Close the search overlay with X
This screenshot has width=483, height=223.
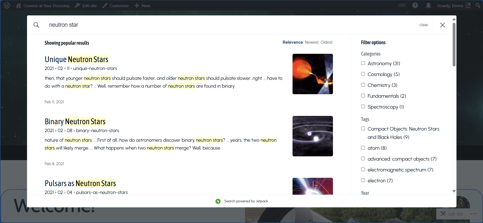click(442, 25)
